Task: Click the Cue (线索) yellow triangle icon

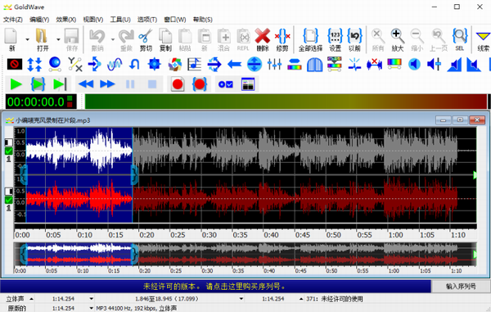Action: click(483, 37)
